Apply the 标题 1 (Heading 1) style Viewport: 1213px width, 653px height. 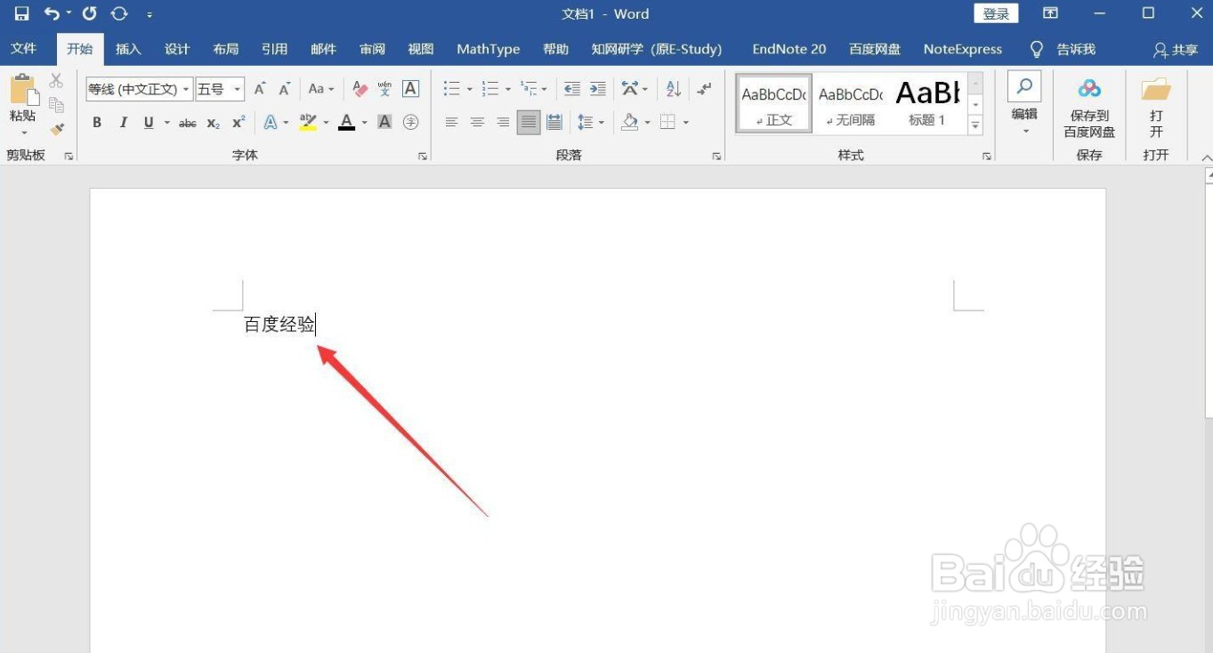coord(927,104)
